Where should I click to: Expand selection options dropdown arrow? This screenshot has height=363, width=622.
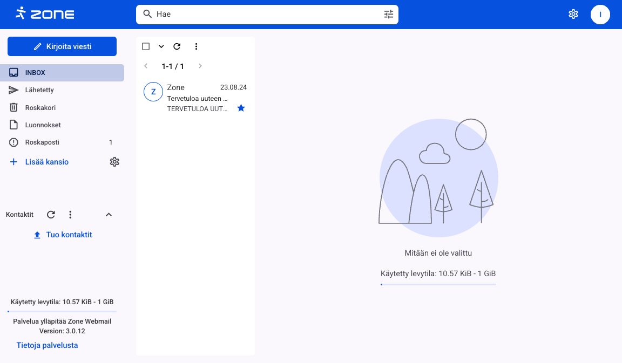pyautogui.click(x=161, y=46)
